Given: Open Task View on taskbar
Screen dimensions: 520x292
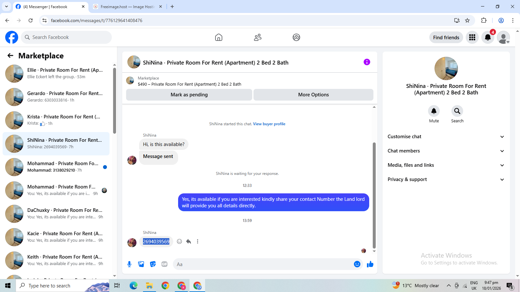Looking at the screenshot, I should [117, 286].
